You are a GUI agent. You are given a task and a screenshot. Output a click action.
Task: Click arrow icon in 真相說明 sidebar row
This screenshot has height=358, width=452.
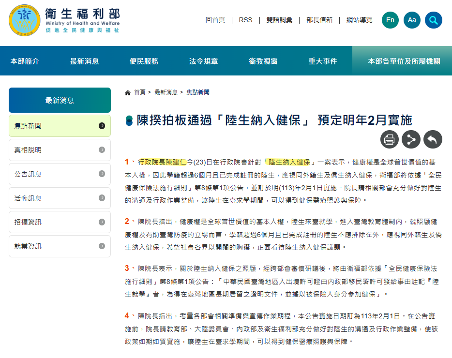pyautogui.click(x=102, y=149)
